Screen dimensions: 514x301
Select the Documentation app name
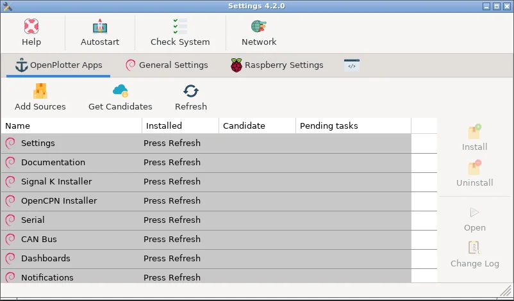click(53, 162)
